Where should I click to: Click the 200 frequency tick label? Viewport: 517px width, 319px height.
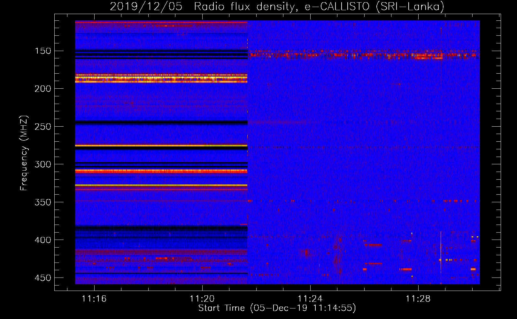(43, 89)
